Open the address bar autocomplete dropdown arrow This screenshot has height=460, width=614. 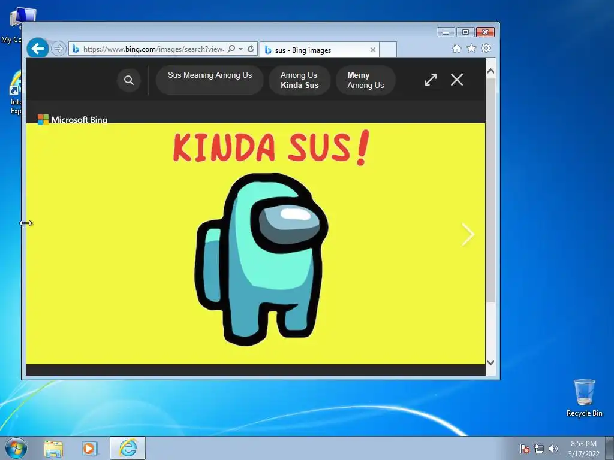(241, 49)
